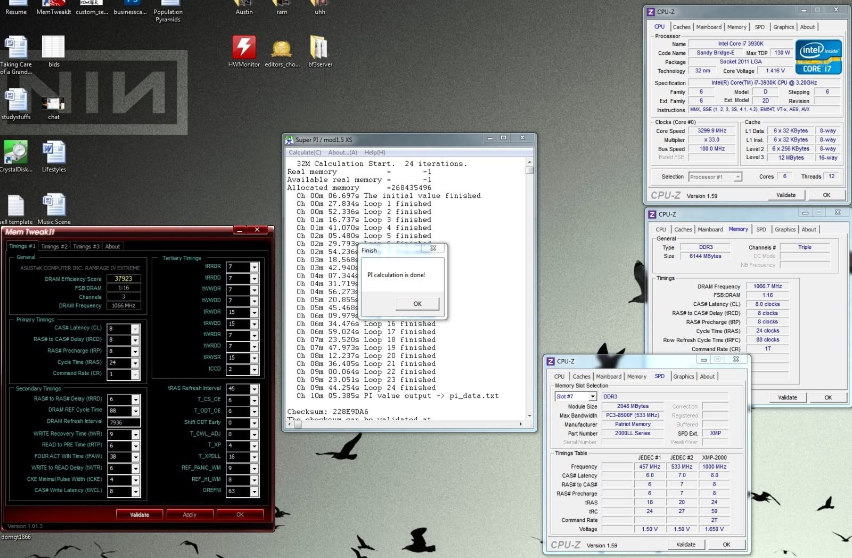This screenshot has width=852, height=558.
Task: Open the OREFNI dropdown in MemTweakIt
Action: (x=255, y=492)
